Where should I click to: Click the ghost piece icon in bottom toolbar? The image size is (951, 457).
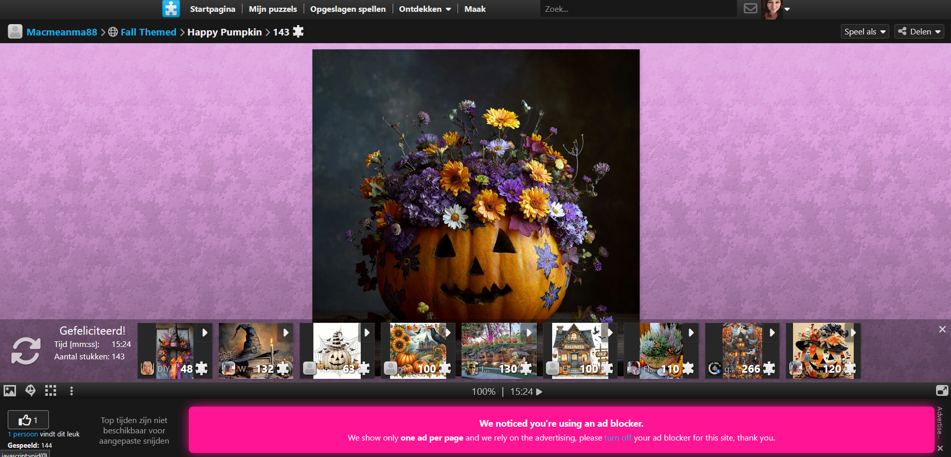[x=30, y=391]
